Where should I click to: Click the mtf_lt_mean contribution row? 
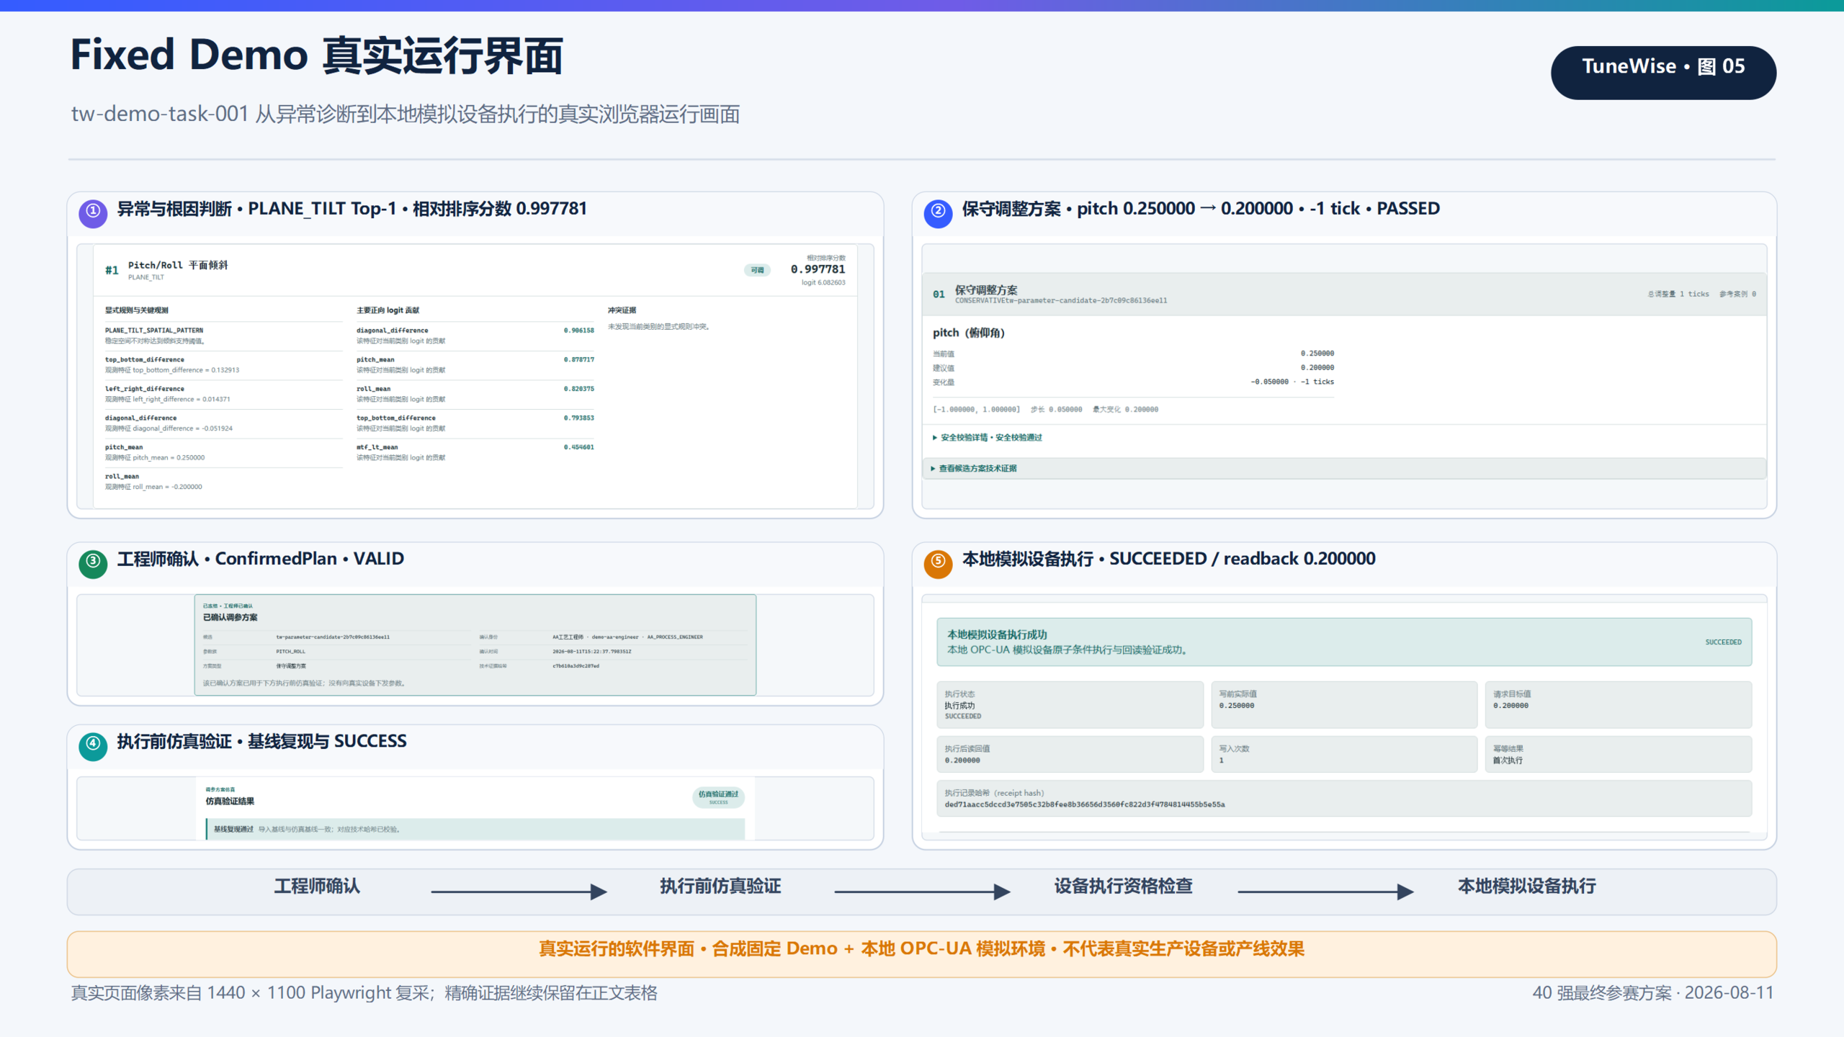(475, 452)
